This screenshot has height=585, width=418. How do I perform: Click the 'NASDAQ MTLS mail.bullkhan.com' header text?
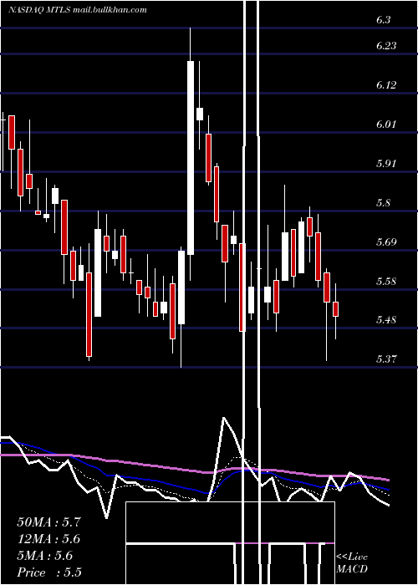coord(78,10)
